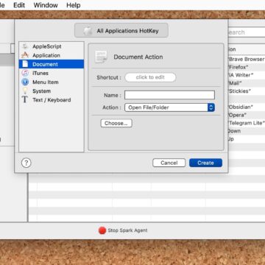Select the "Mail" row in list
Image resolution: width=265 pixels, height=265 pixels.
(x=247, y=83)
